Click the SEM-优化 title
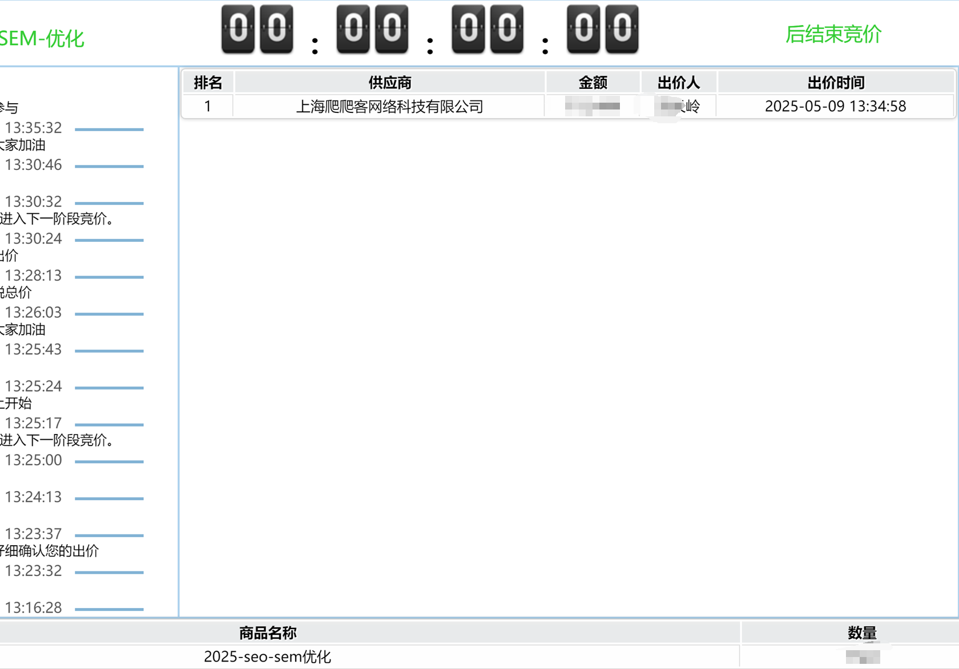 point(42,39)
